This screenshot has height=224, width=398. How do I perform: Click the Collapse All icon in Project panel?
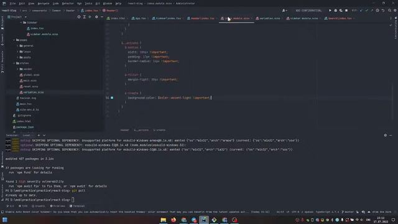90,17
